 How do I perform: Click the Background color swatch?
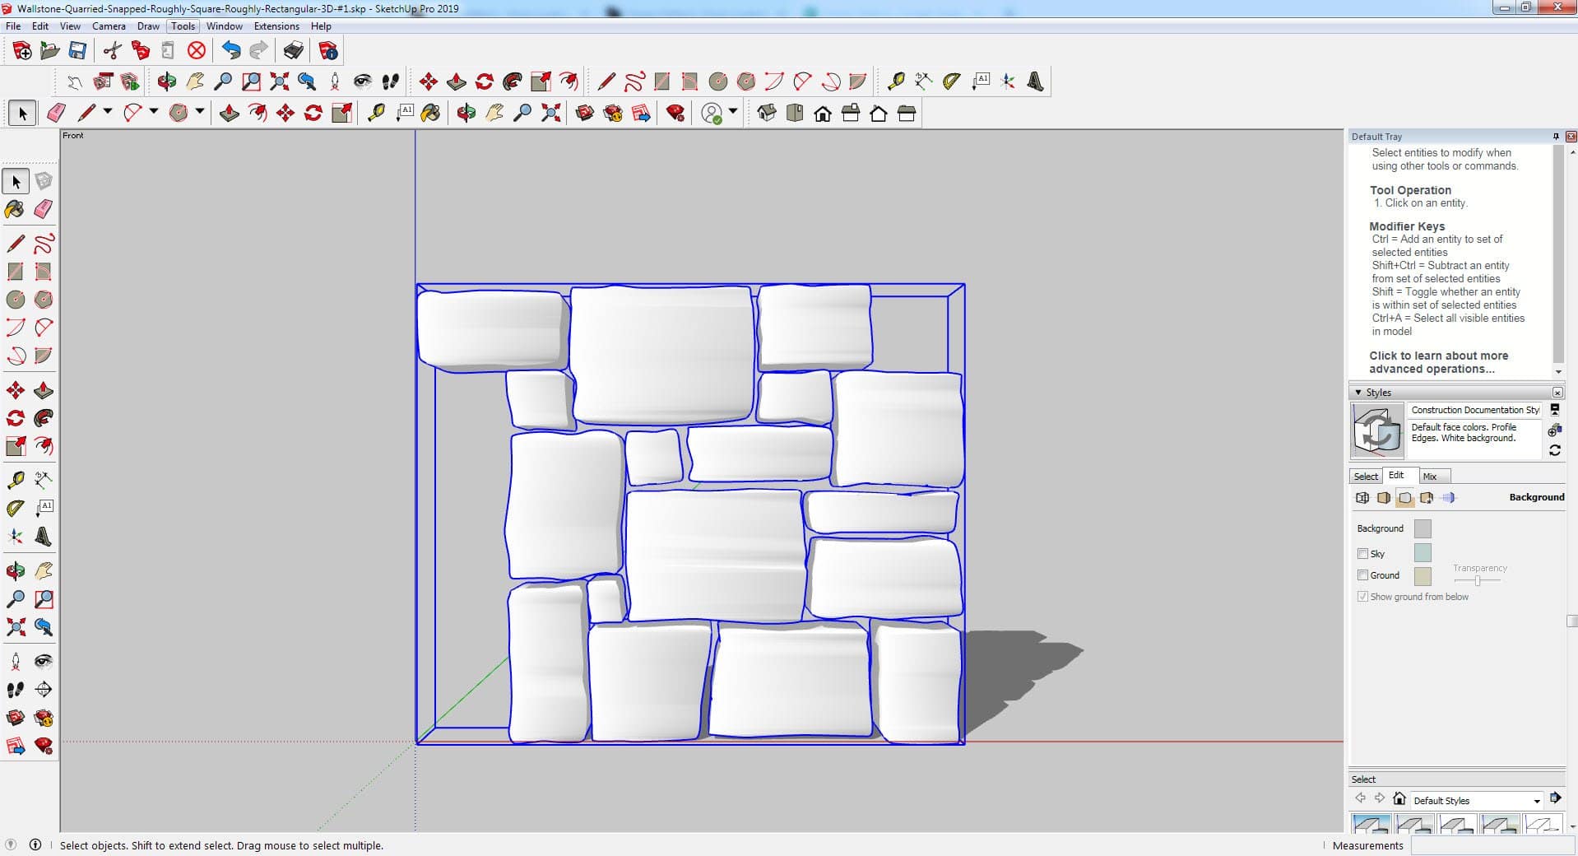pyautogui.click(x=1422, y=528)
